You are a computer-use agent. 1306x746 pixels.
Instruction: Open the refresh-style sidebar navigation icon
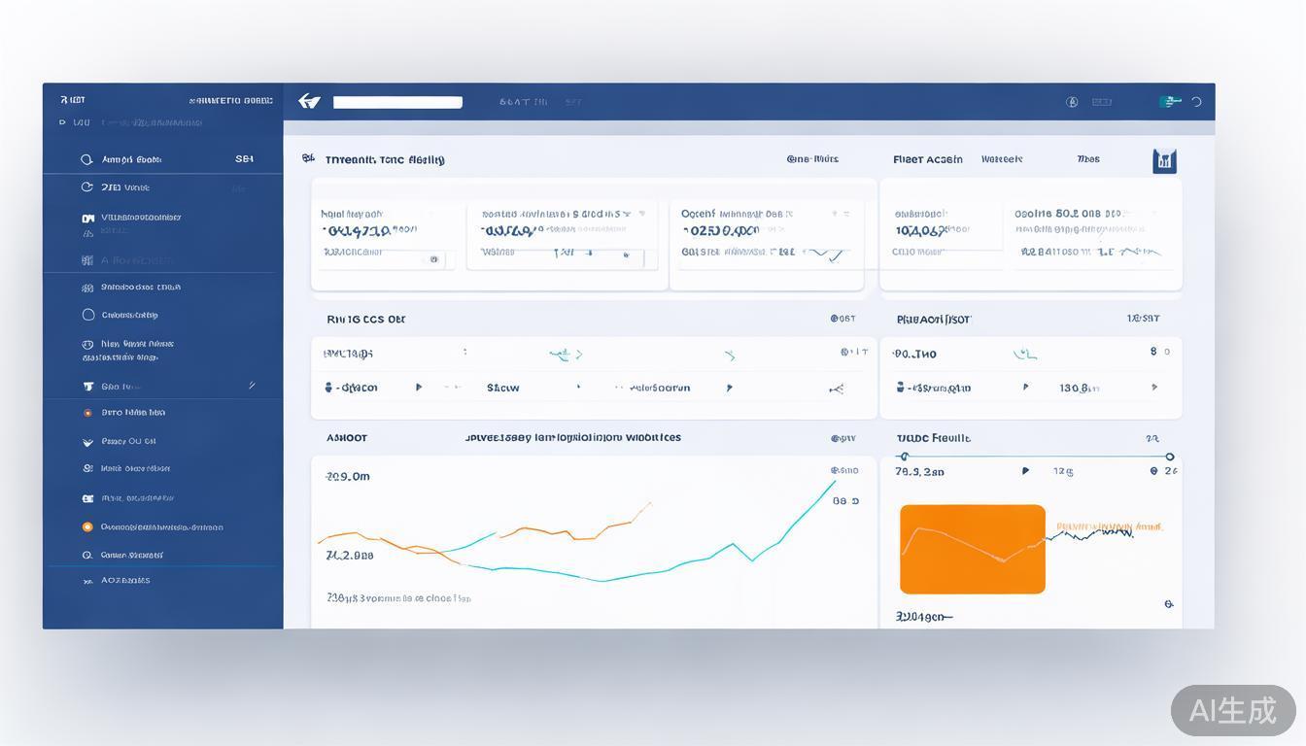pyautogui.click(x=87, y=186)
